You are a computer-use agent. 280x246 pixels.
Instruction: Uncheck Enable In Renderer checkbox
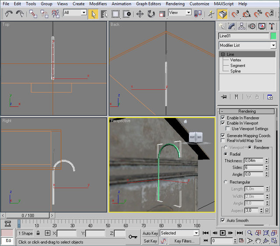pyautogui.click(x=223, y=118)
